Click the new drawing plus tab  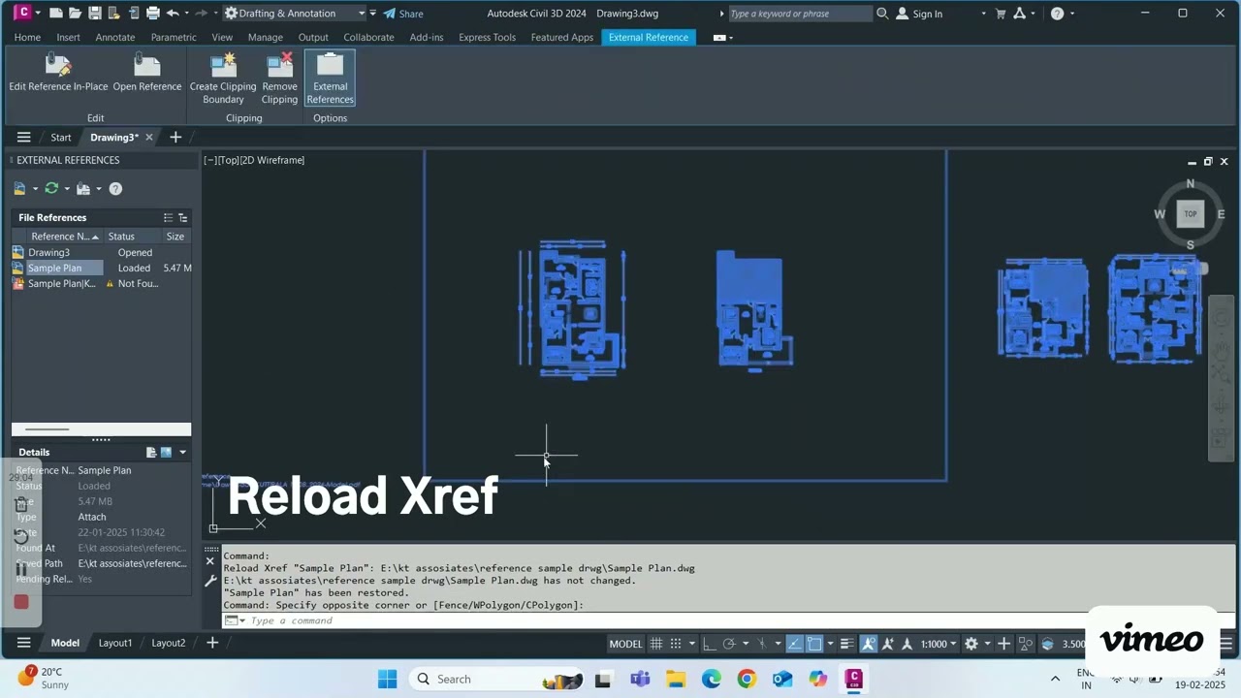tap(175, 138)
